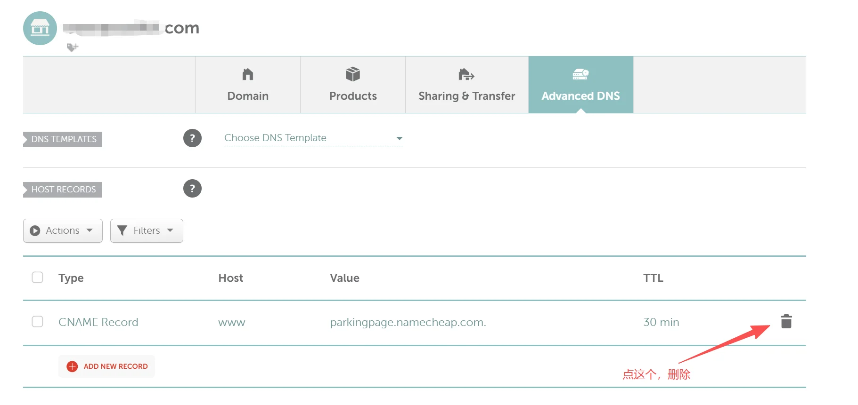Expand the Choose DNS Template dropdown
Screen dimensions: 858x405
tap(313, 138)
